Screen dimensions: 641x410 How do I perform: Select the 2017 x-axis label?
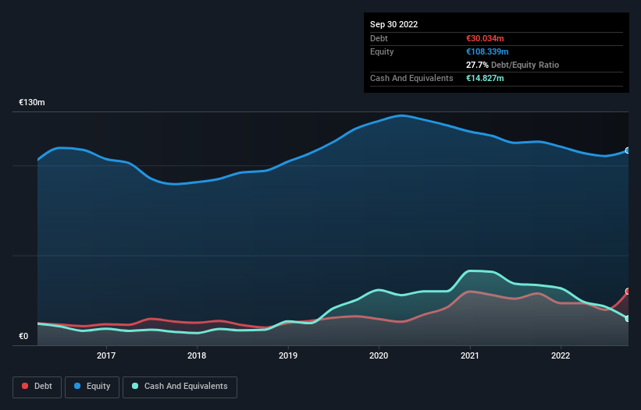tap(106, 355)
